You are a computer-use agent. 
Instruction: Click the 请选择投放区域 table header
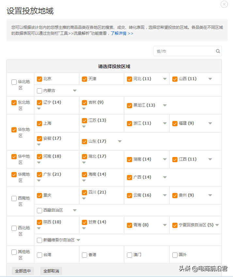pyautogui.click(x=114, y=66)
